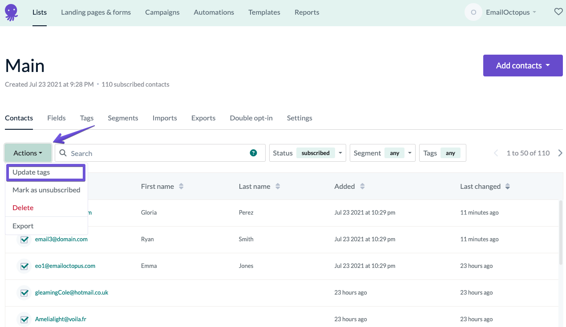The image size is (566, 327).
Task: Sort by Added column arrows
Action: tap(362, 187)
